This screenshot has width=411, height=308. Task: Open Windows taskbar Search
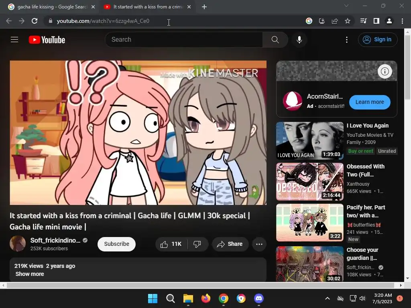[170, 298]
